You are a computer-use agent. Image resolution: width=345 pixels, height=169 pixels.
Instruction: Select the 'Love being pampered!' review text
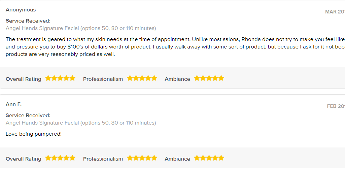(34, 134)
